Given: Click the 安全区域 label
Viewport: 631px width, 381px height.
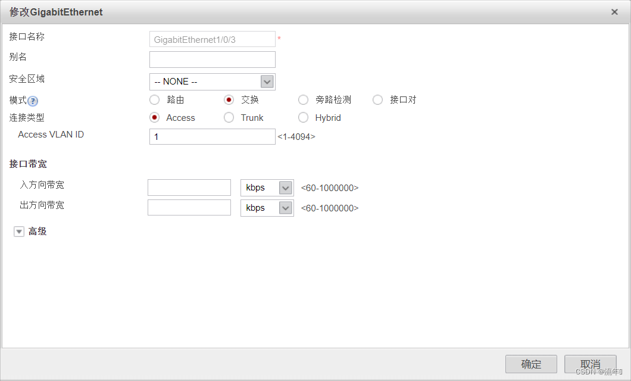Looking at the screenshot, I should (27, 79).
